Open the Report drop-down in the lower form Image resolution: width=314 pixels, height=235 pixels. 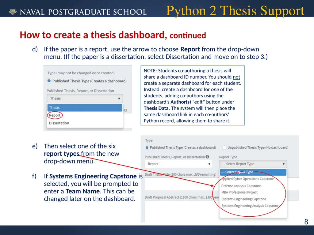[179, 164]
